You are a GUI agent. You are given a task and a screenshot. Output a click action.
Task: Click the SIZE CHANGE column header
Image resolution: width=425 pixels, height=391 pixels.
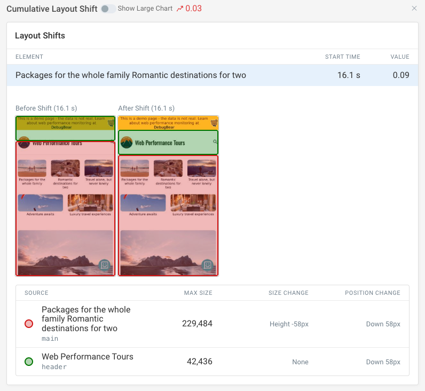coord(288,293)
